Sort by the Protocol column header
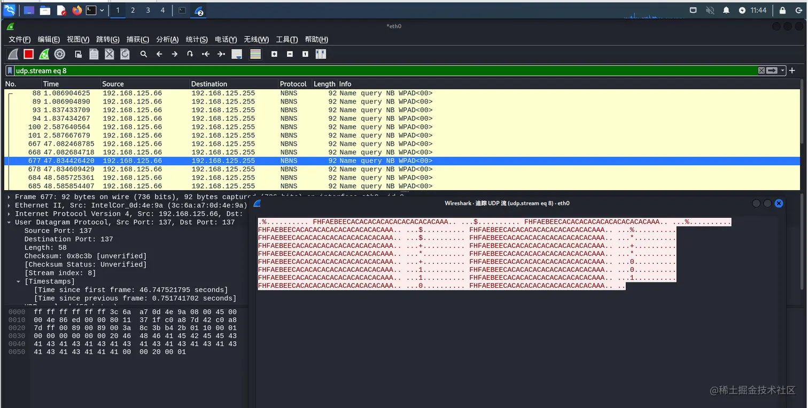Image resolution: width=808 pixels, height=408 pixels. [x=295, y=84]
